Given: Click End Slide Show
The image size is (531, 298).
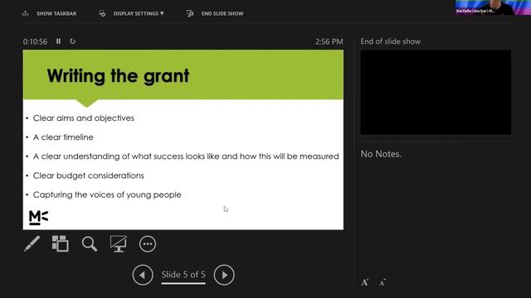Looking at the screenshot, I should point(222,13).
